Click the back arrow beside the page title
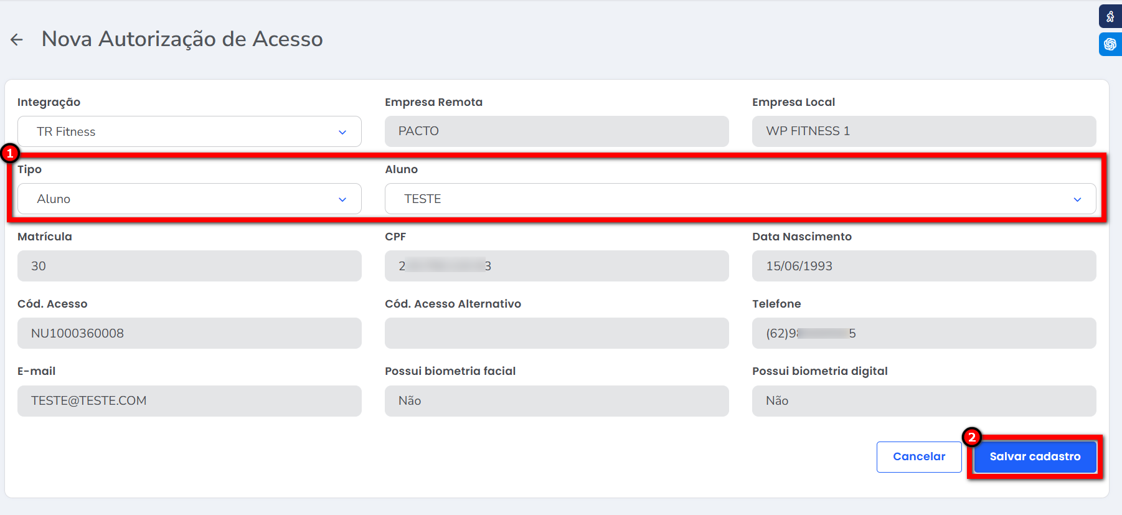This screenshot has height=515, width=1122. click(x=17, y=40)
